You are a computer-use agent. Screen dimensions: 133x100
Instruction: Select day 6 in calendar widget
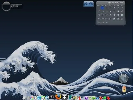click(122, 7)
